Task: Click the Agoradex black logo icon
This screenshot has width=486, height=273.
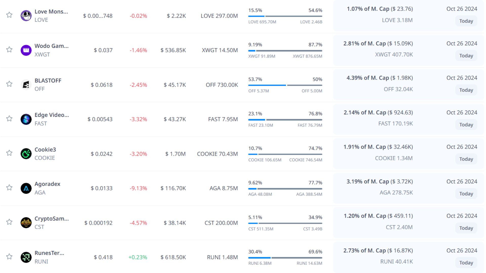Action: click(x=26, y=188)
